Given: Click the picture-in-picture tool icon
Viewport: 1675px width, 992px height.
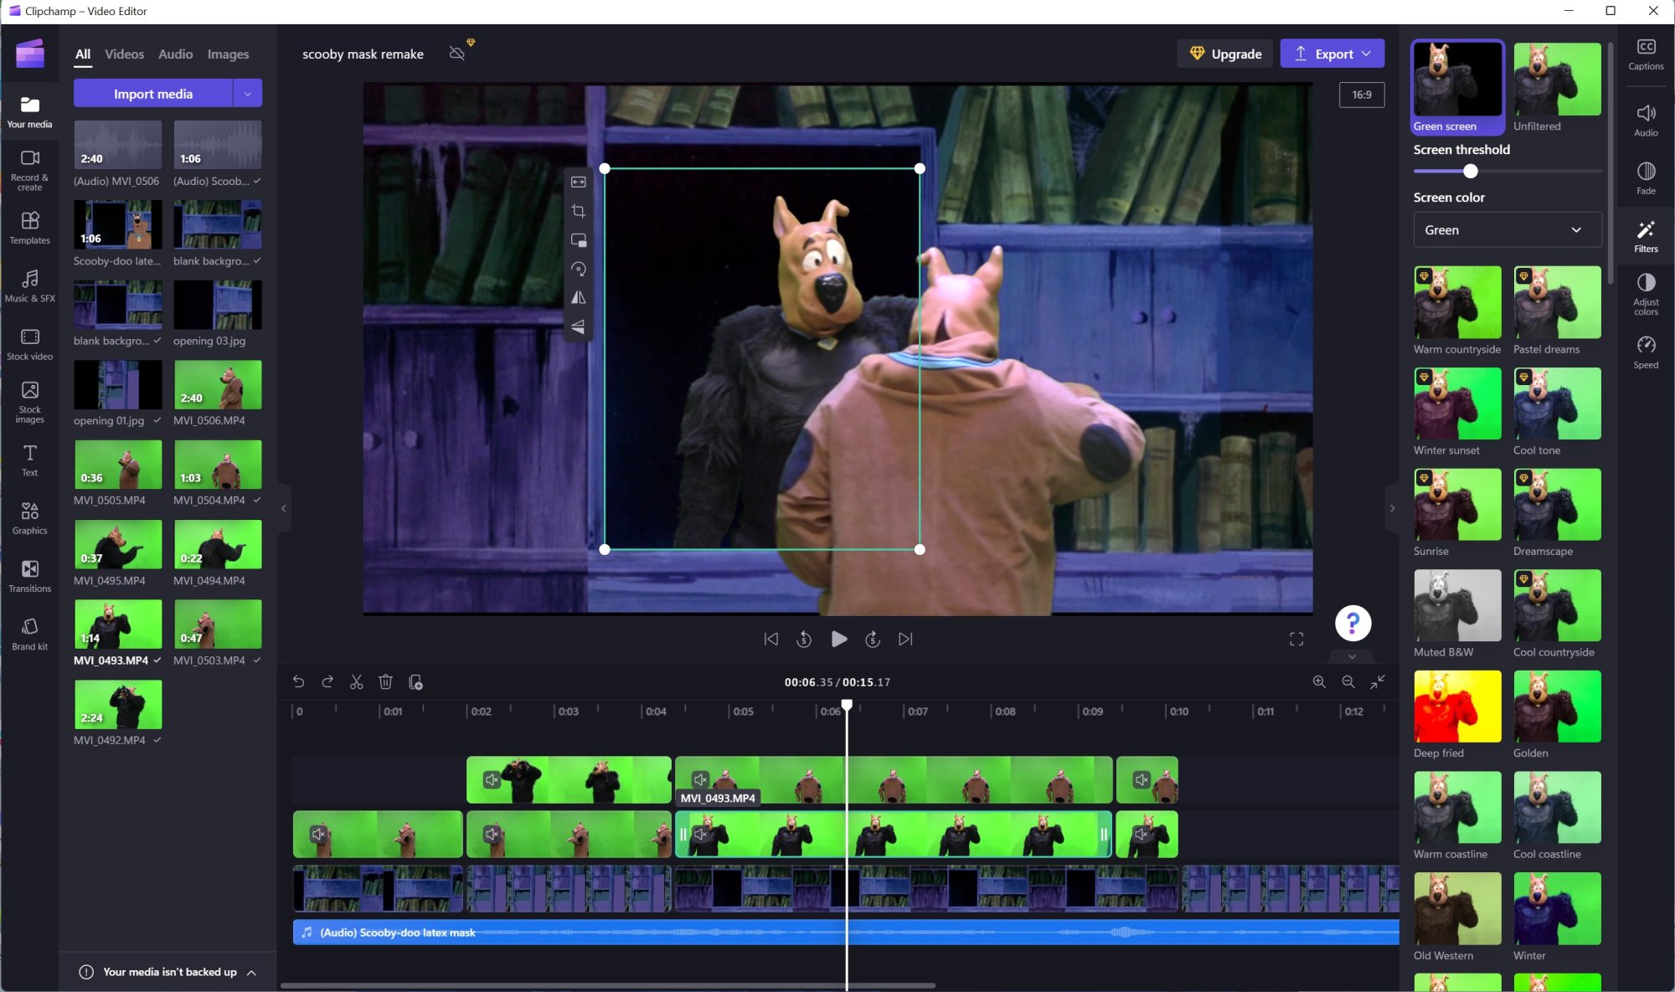Looking at the screenshot, I should click(x=578, y=240).
